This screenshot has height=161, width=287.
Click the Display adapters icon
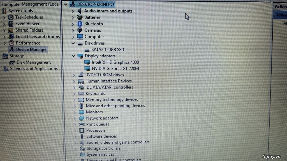point(80,56)
